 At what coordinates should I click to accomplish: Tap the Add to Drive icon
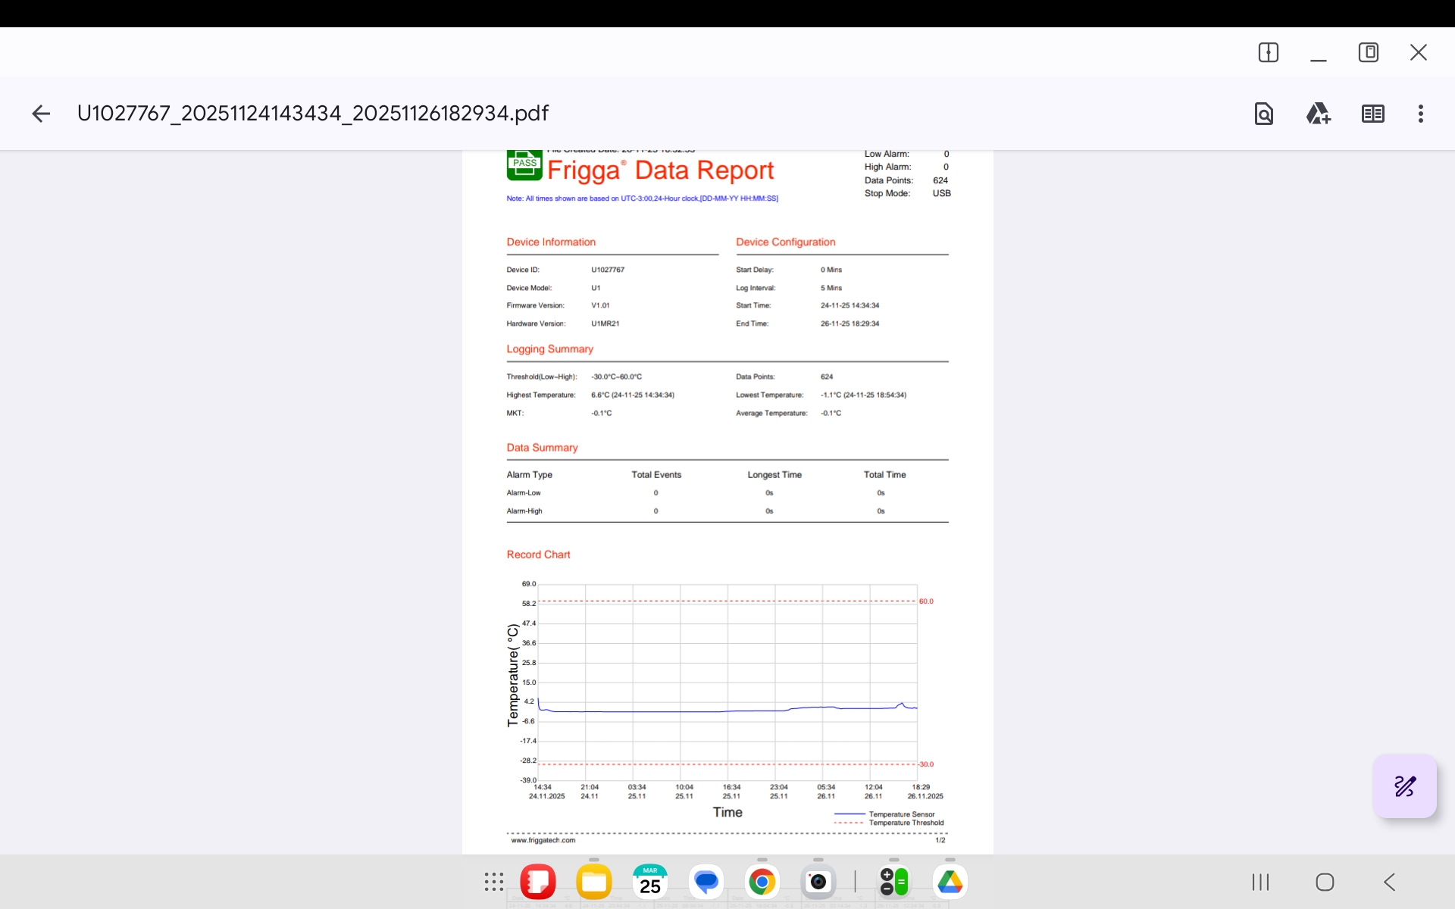[x=1318, y=114]
